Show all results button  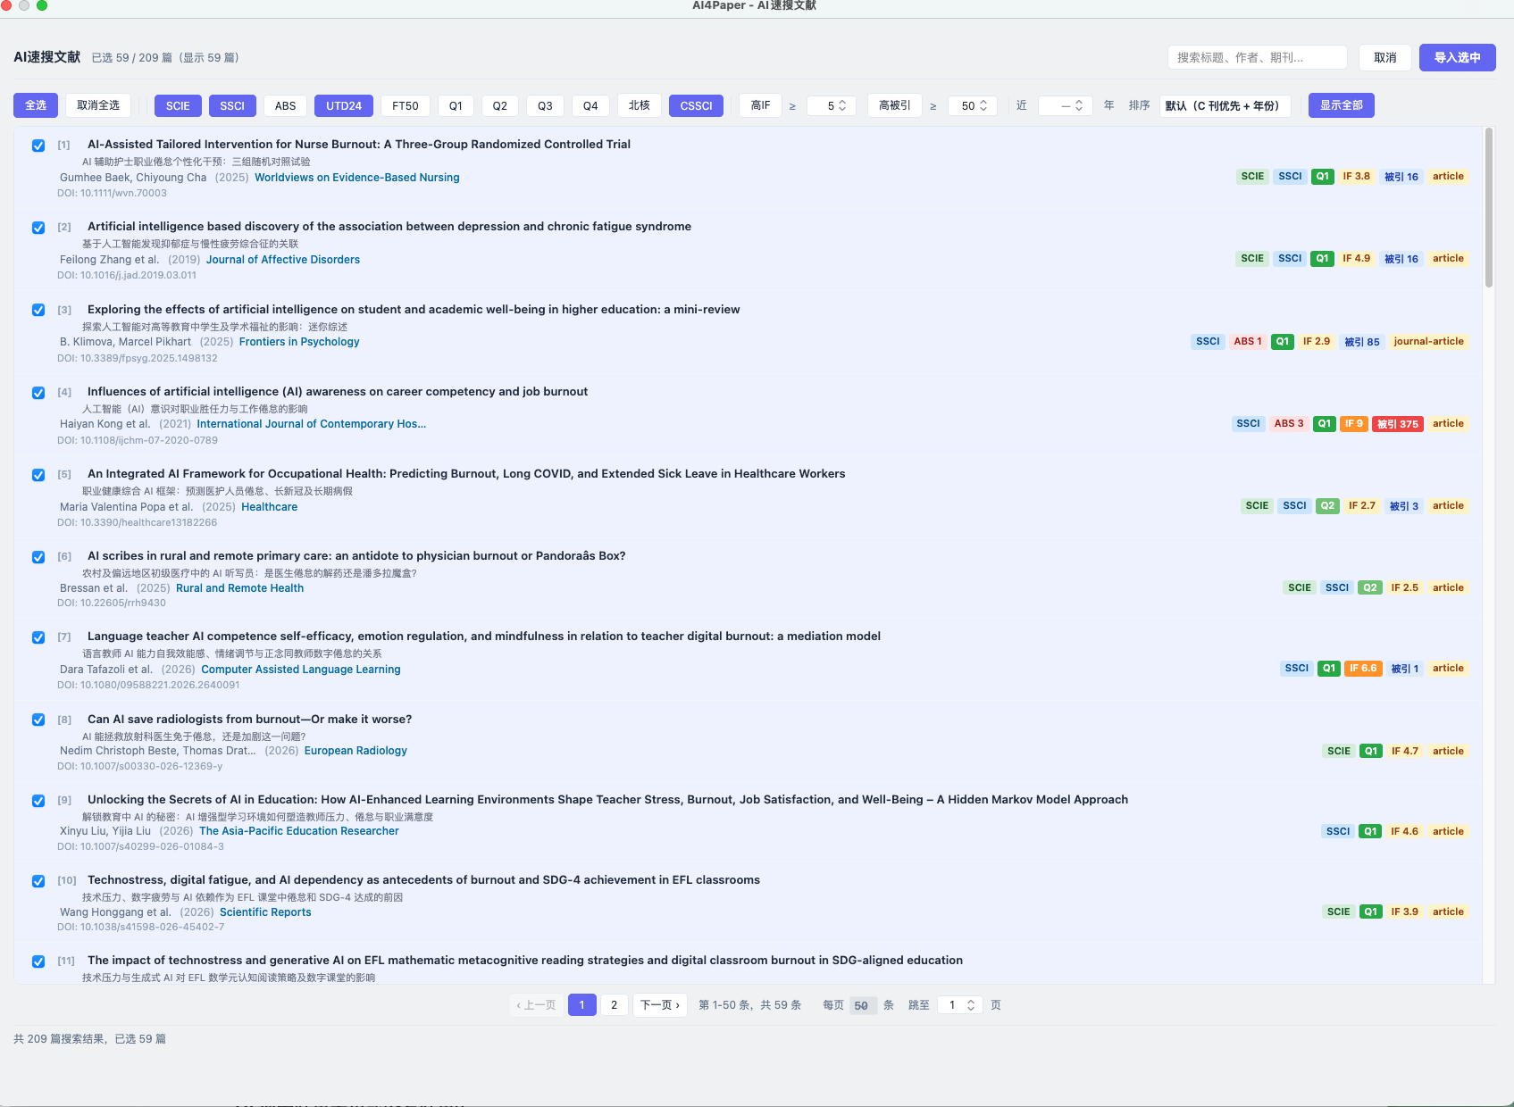(x=1341, y=105)
